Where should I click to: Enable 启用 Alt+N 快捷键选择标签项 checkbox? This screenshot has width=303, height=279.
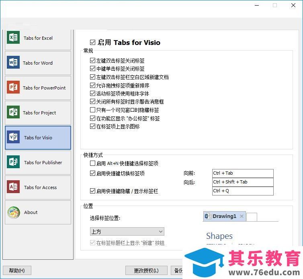pos(92,163)
